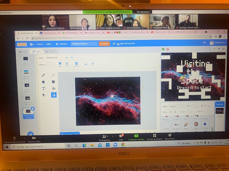Expand the Ver Opciones dropdown in Zoom
Viewport: 229px width, 171px height.
(x=143, y=12)
